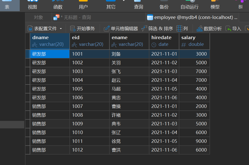Viewport: 249px width, 165px height.
Task: Select the salary column header
Action: (194, 41)
